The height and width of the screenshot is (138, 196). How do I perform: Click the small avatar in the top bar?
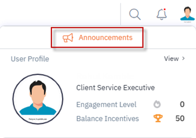tap(187, 14)
